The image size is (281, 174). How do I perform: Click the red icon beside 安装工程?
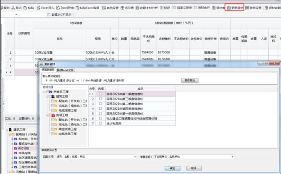53,115
